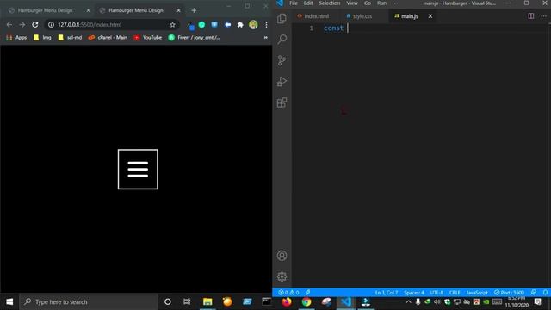Open the Fiverr bookmark
The height and width of the screenshot is (310, 551).
195,37
